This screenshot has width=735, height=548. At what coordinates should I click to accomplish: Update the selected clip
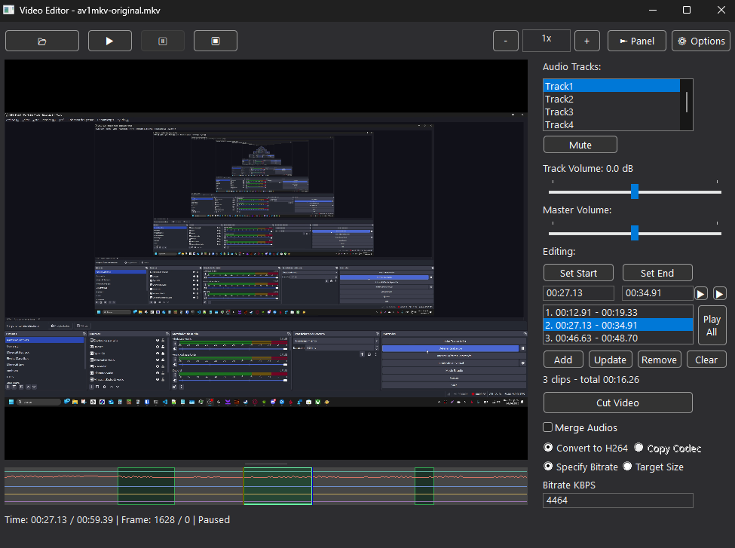(x=610, y=360)
